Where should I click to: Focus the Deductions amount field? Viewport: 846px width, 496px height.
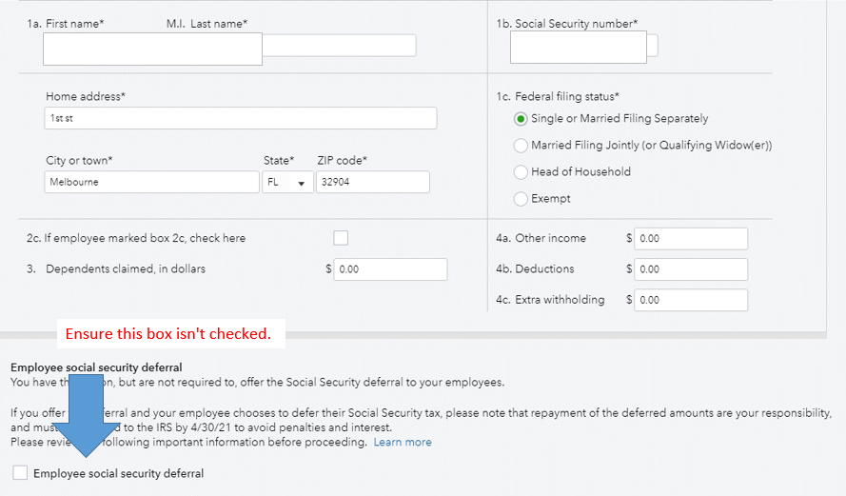point(691,269)
